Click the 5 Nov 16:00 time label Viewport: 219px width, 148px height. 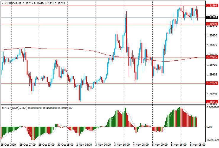click(x=179, y=144)
